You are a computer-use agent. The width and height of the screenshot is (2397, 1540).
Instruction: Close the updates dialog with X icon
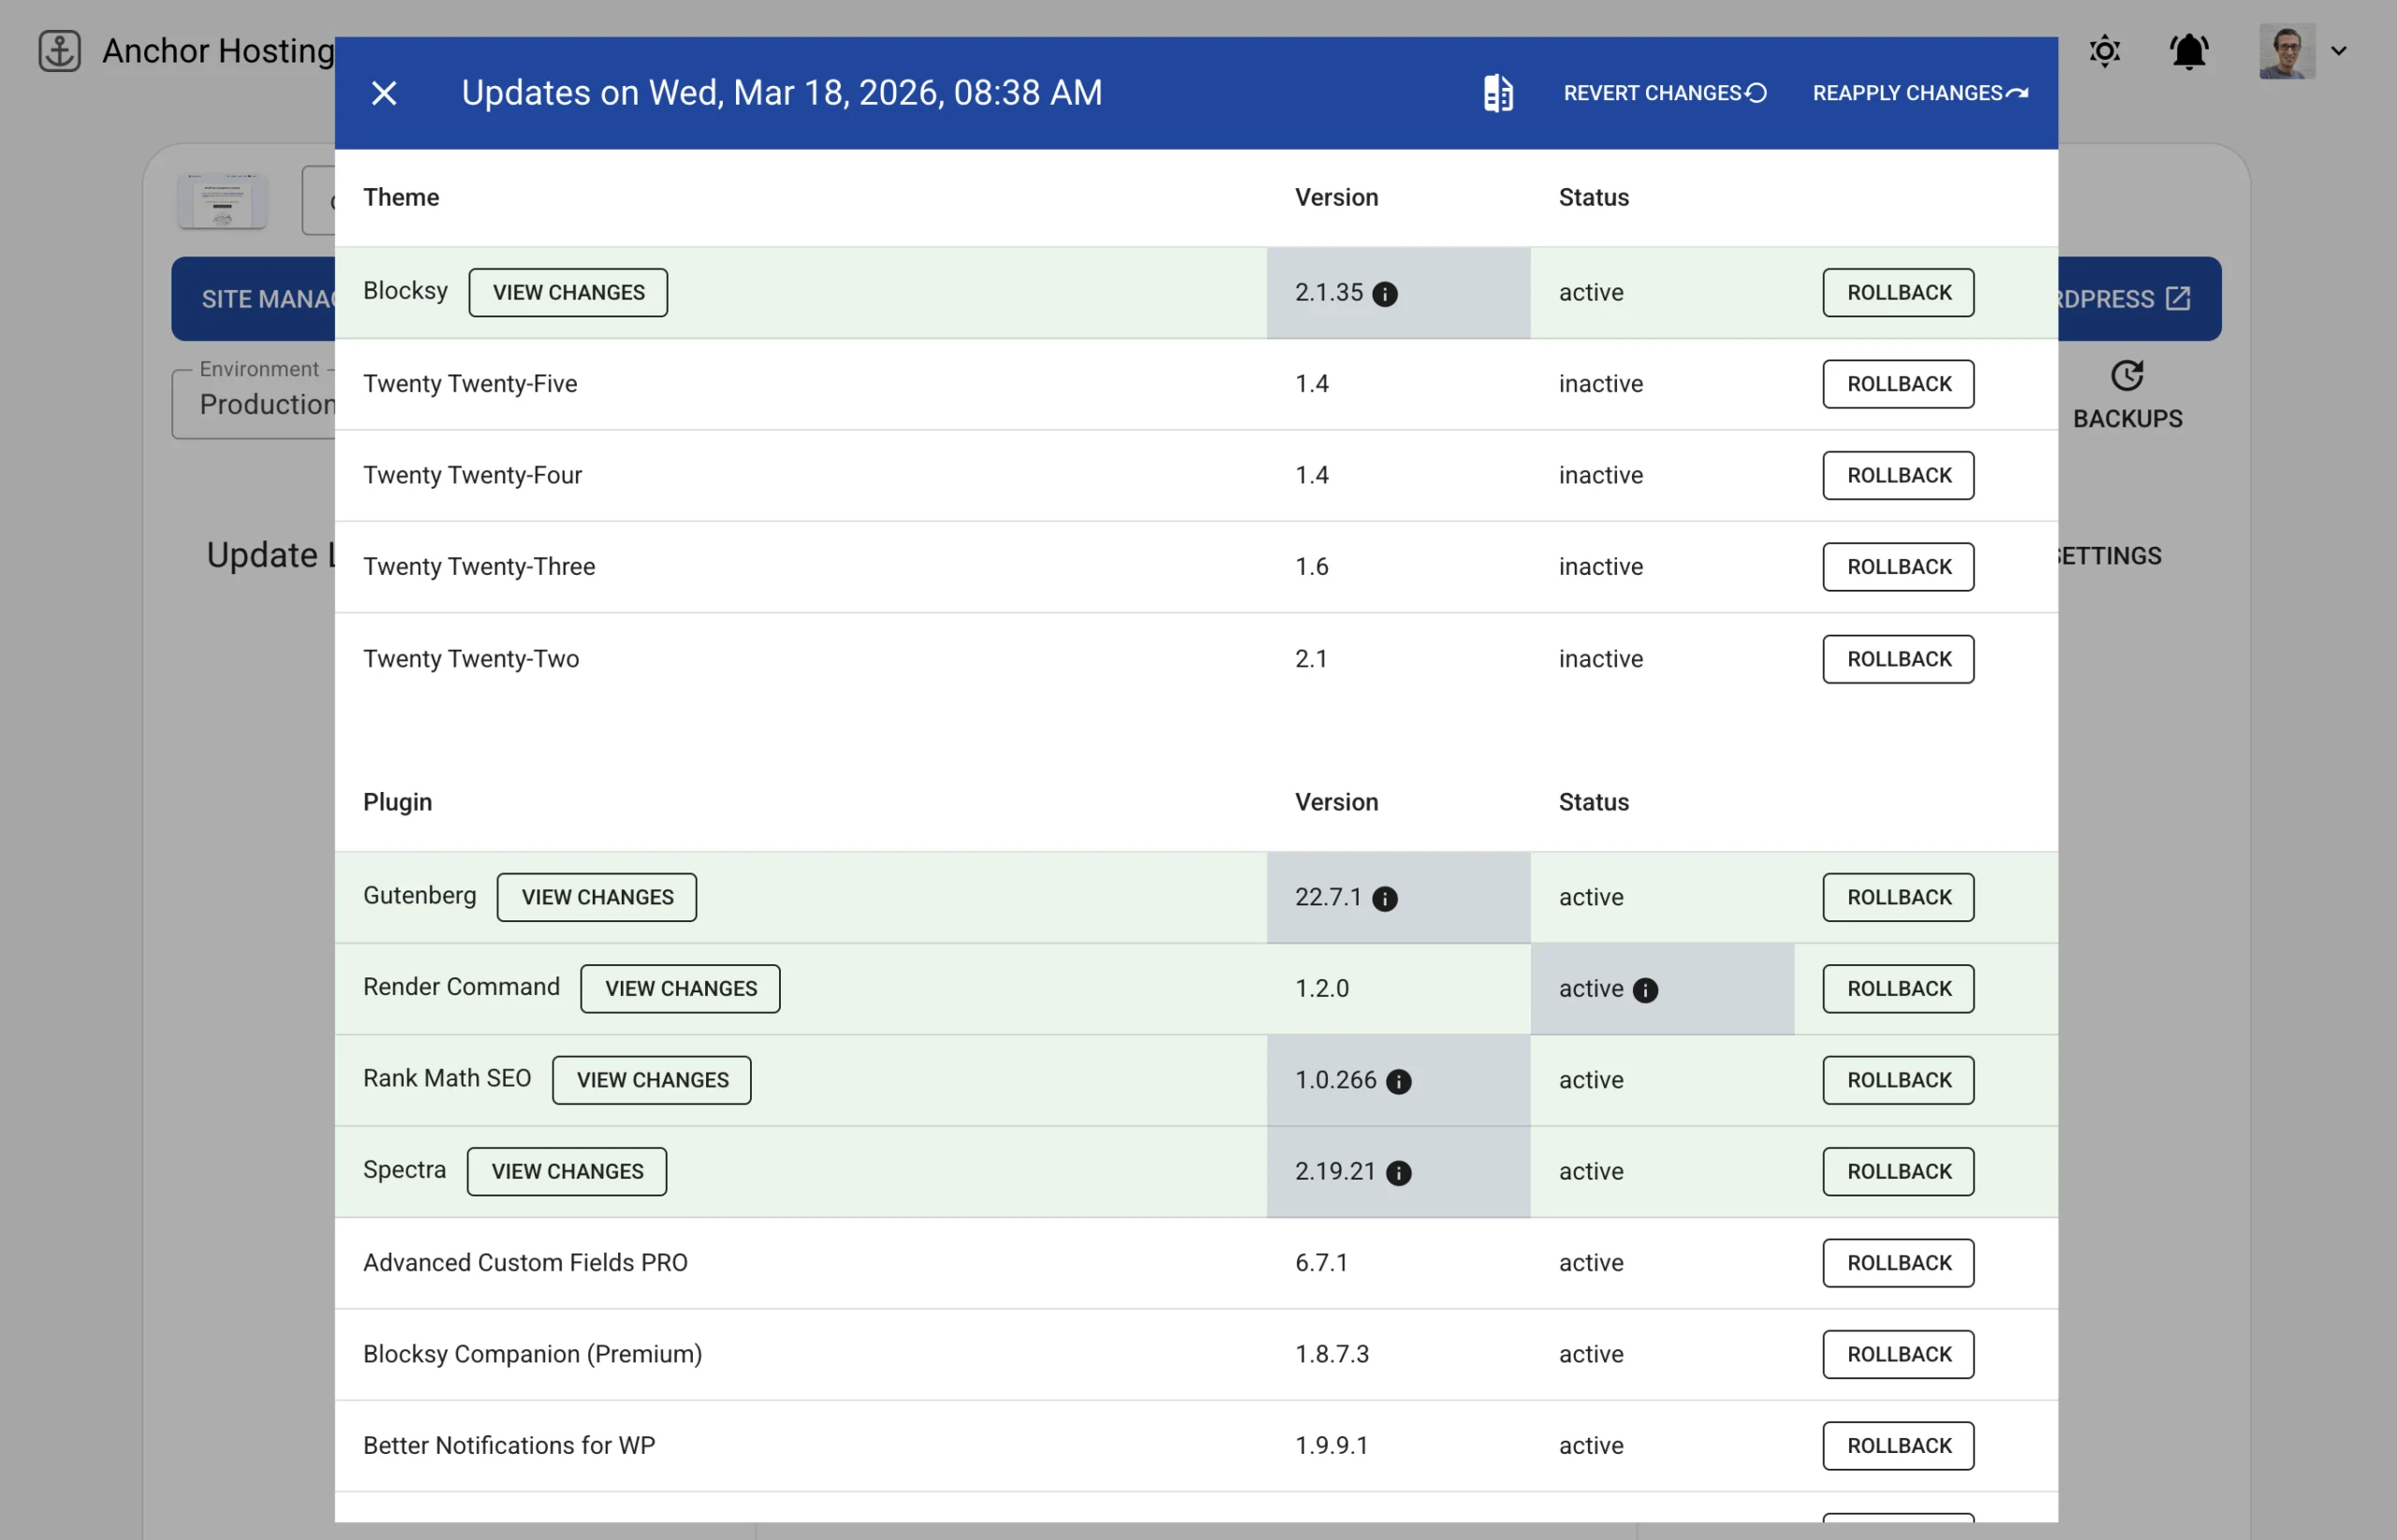[x=384, y=93]
